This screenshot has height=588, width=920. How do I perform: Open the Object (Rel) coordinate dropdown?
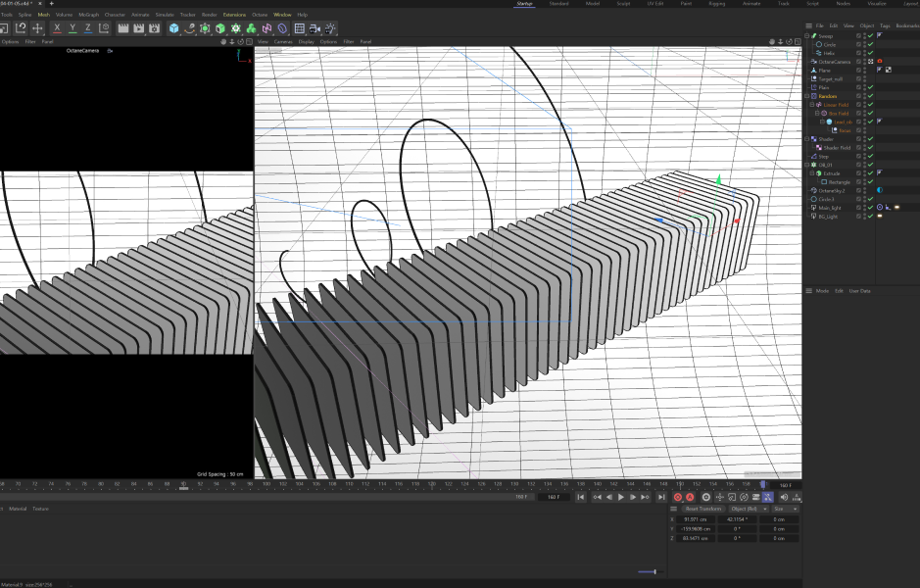point(749,509)
